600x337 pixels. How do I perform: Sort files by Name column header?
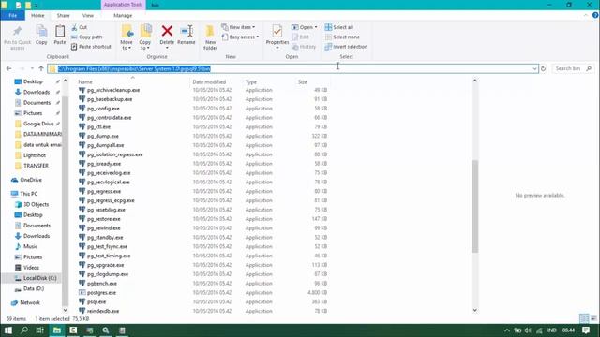[x=85, y=82]
